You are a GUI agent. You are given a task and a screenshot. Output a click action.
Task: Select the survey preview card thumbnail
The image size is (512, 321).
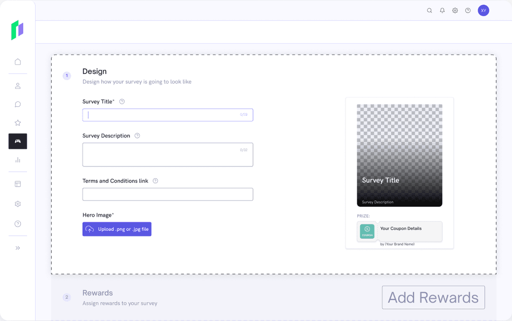(x=399, y=156)
